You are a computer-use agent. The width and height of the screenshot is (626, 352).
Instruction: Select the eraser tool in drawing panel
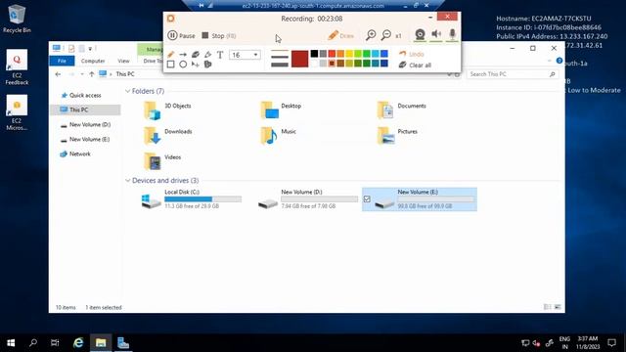point(196,55)
